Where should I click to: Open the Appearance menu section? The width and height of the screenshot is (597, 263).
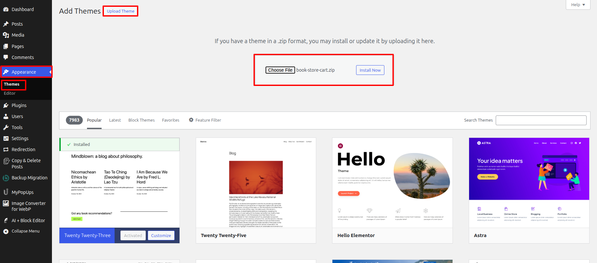(x=24, y=72)
